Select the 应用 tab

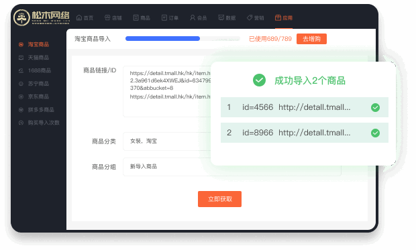coord(284,18)
